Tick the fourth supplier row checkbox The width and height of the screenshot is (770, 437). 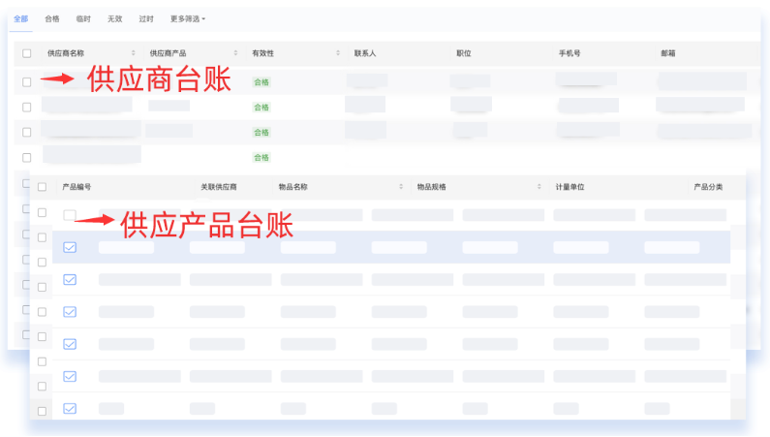pos(27,158)
